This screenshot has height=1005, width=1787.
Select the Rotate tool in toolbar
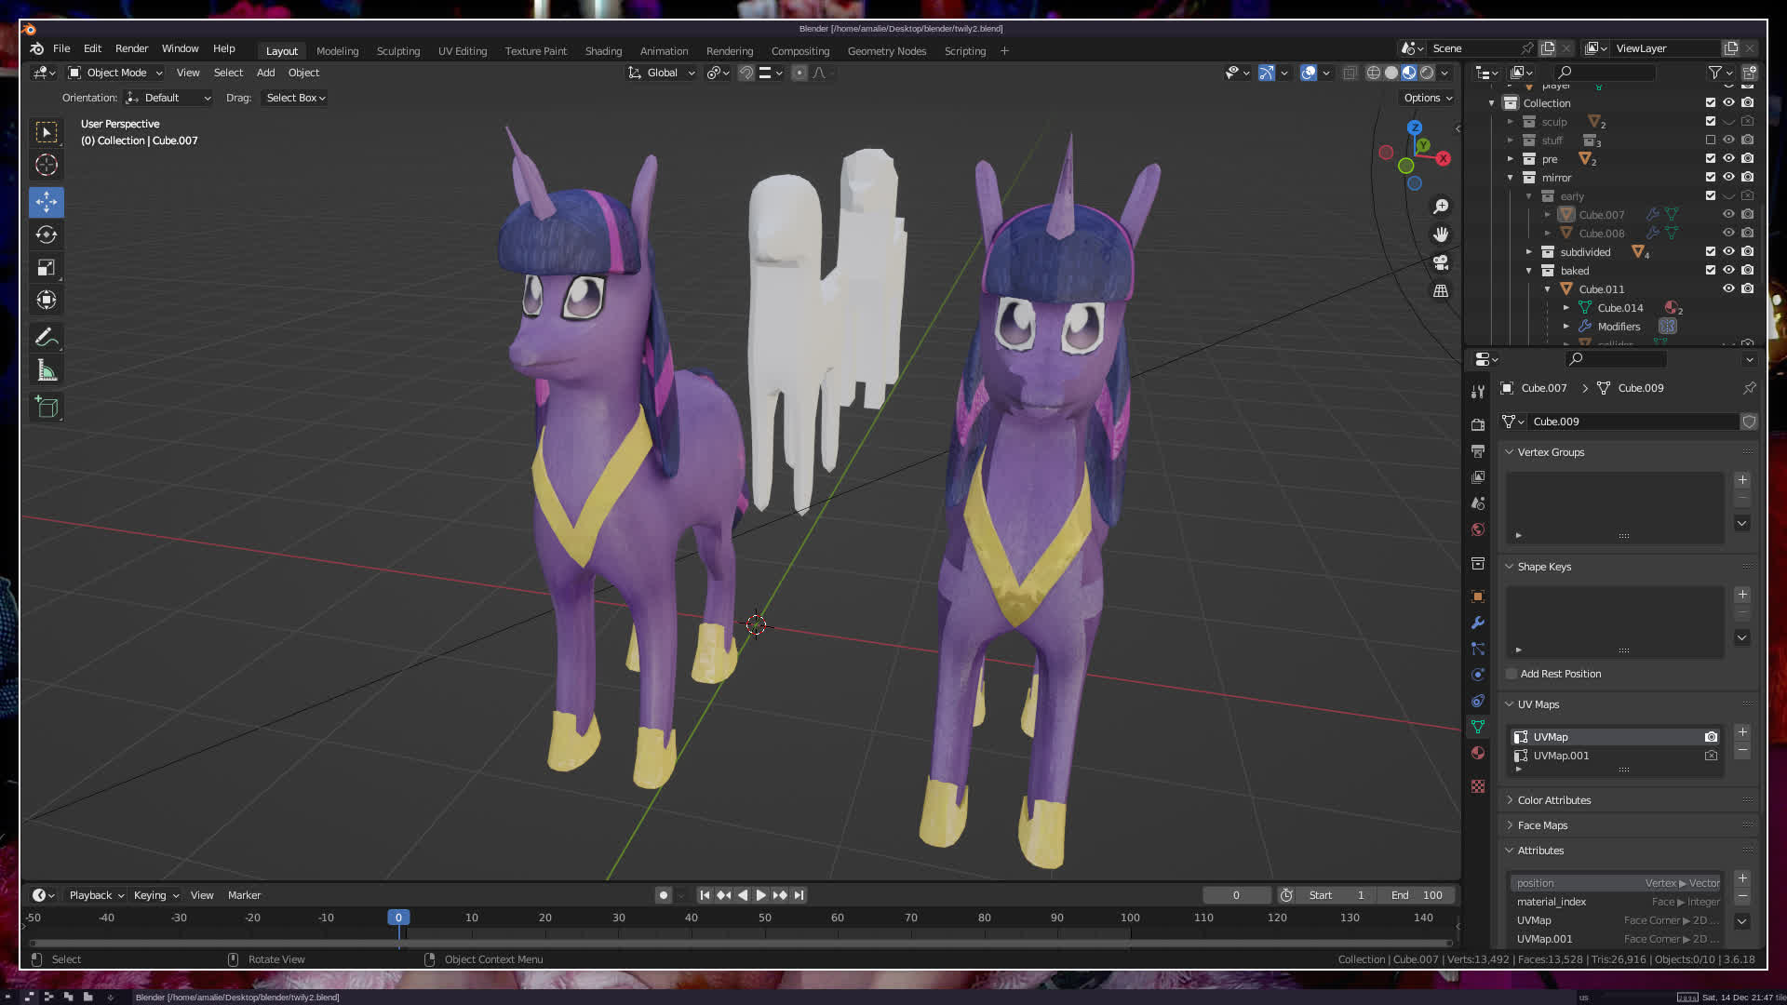click(x=47, y=234)
